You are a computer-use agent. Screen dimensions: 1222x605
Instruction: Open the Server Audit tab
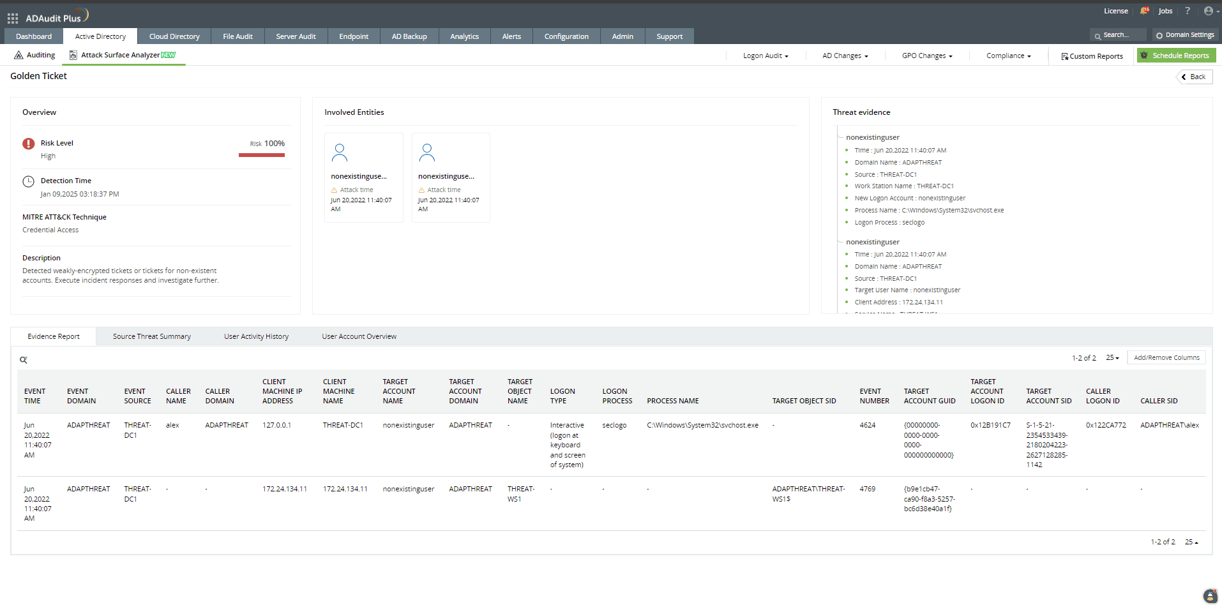[x=296, y=36]
